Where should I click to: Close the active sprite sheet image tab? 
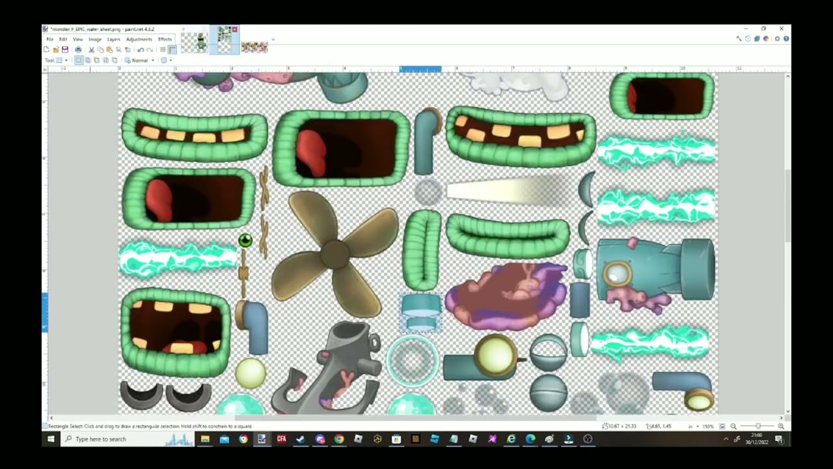[234, 29]
